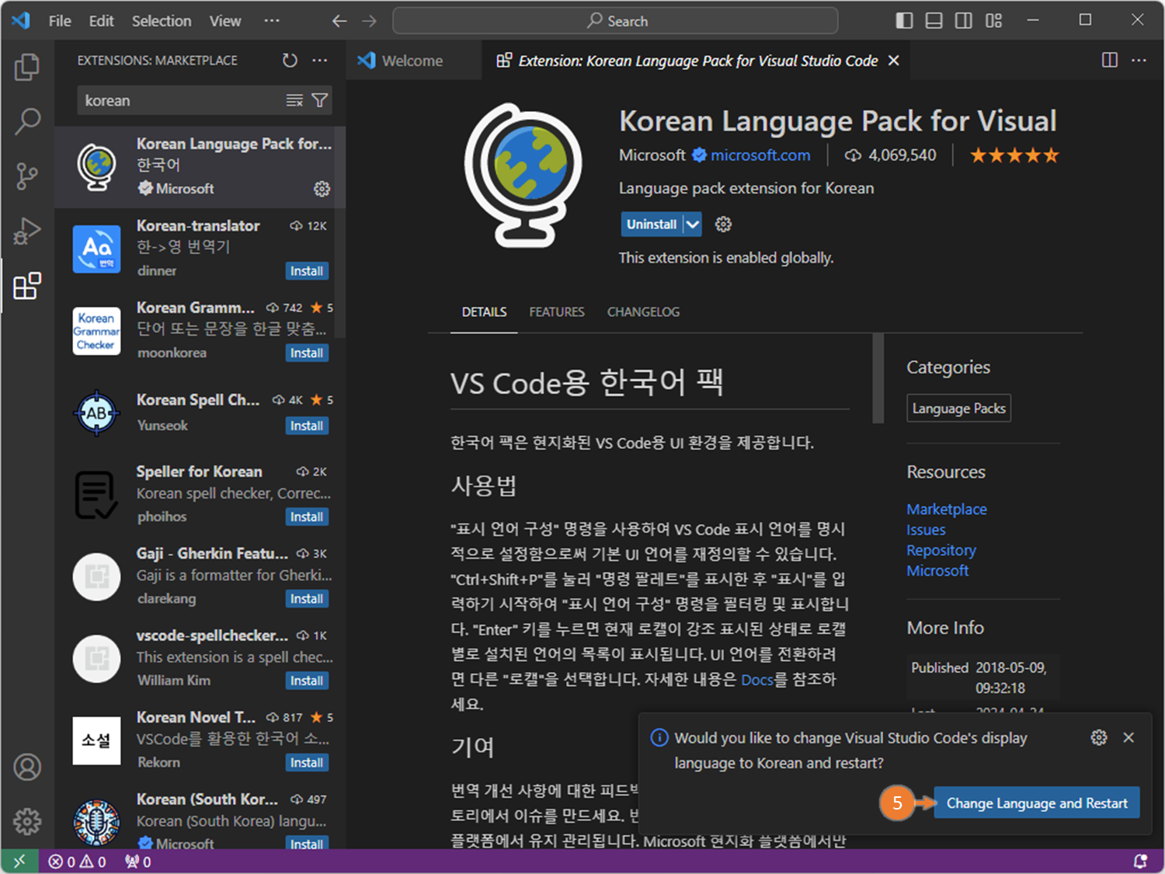The width and height of the screenshot is (1165, 874).
Task: Install the Gaji Gherkin extension
Action: pyautogui.click(x=307, y=599)
